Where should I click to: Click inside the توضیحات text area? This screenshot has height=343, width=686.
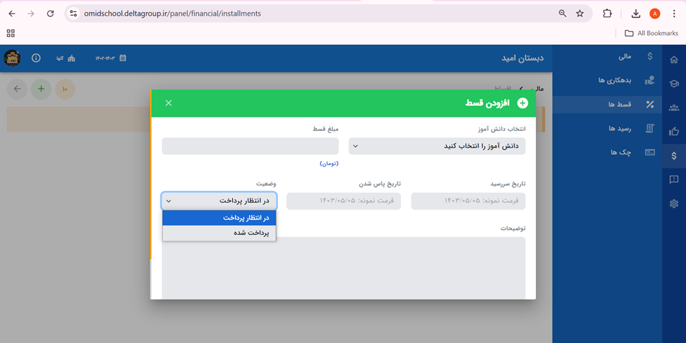click(x=343, y=268)
